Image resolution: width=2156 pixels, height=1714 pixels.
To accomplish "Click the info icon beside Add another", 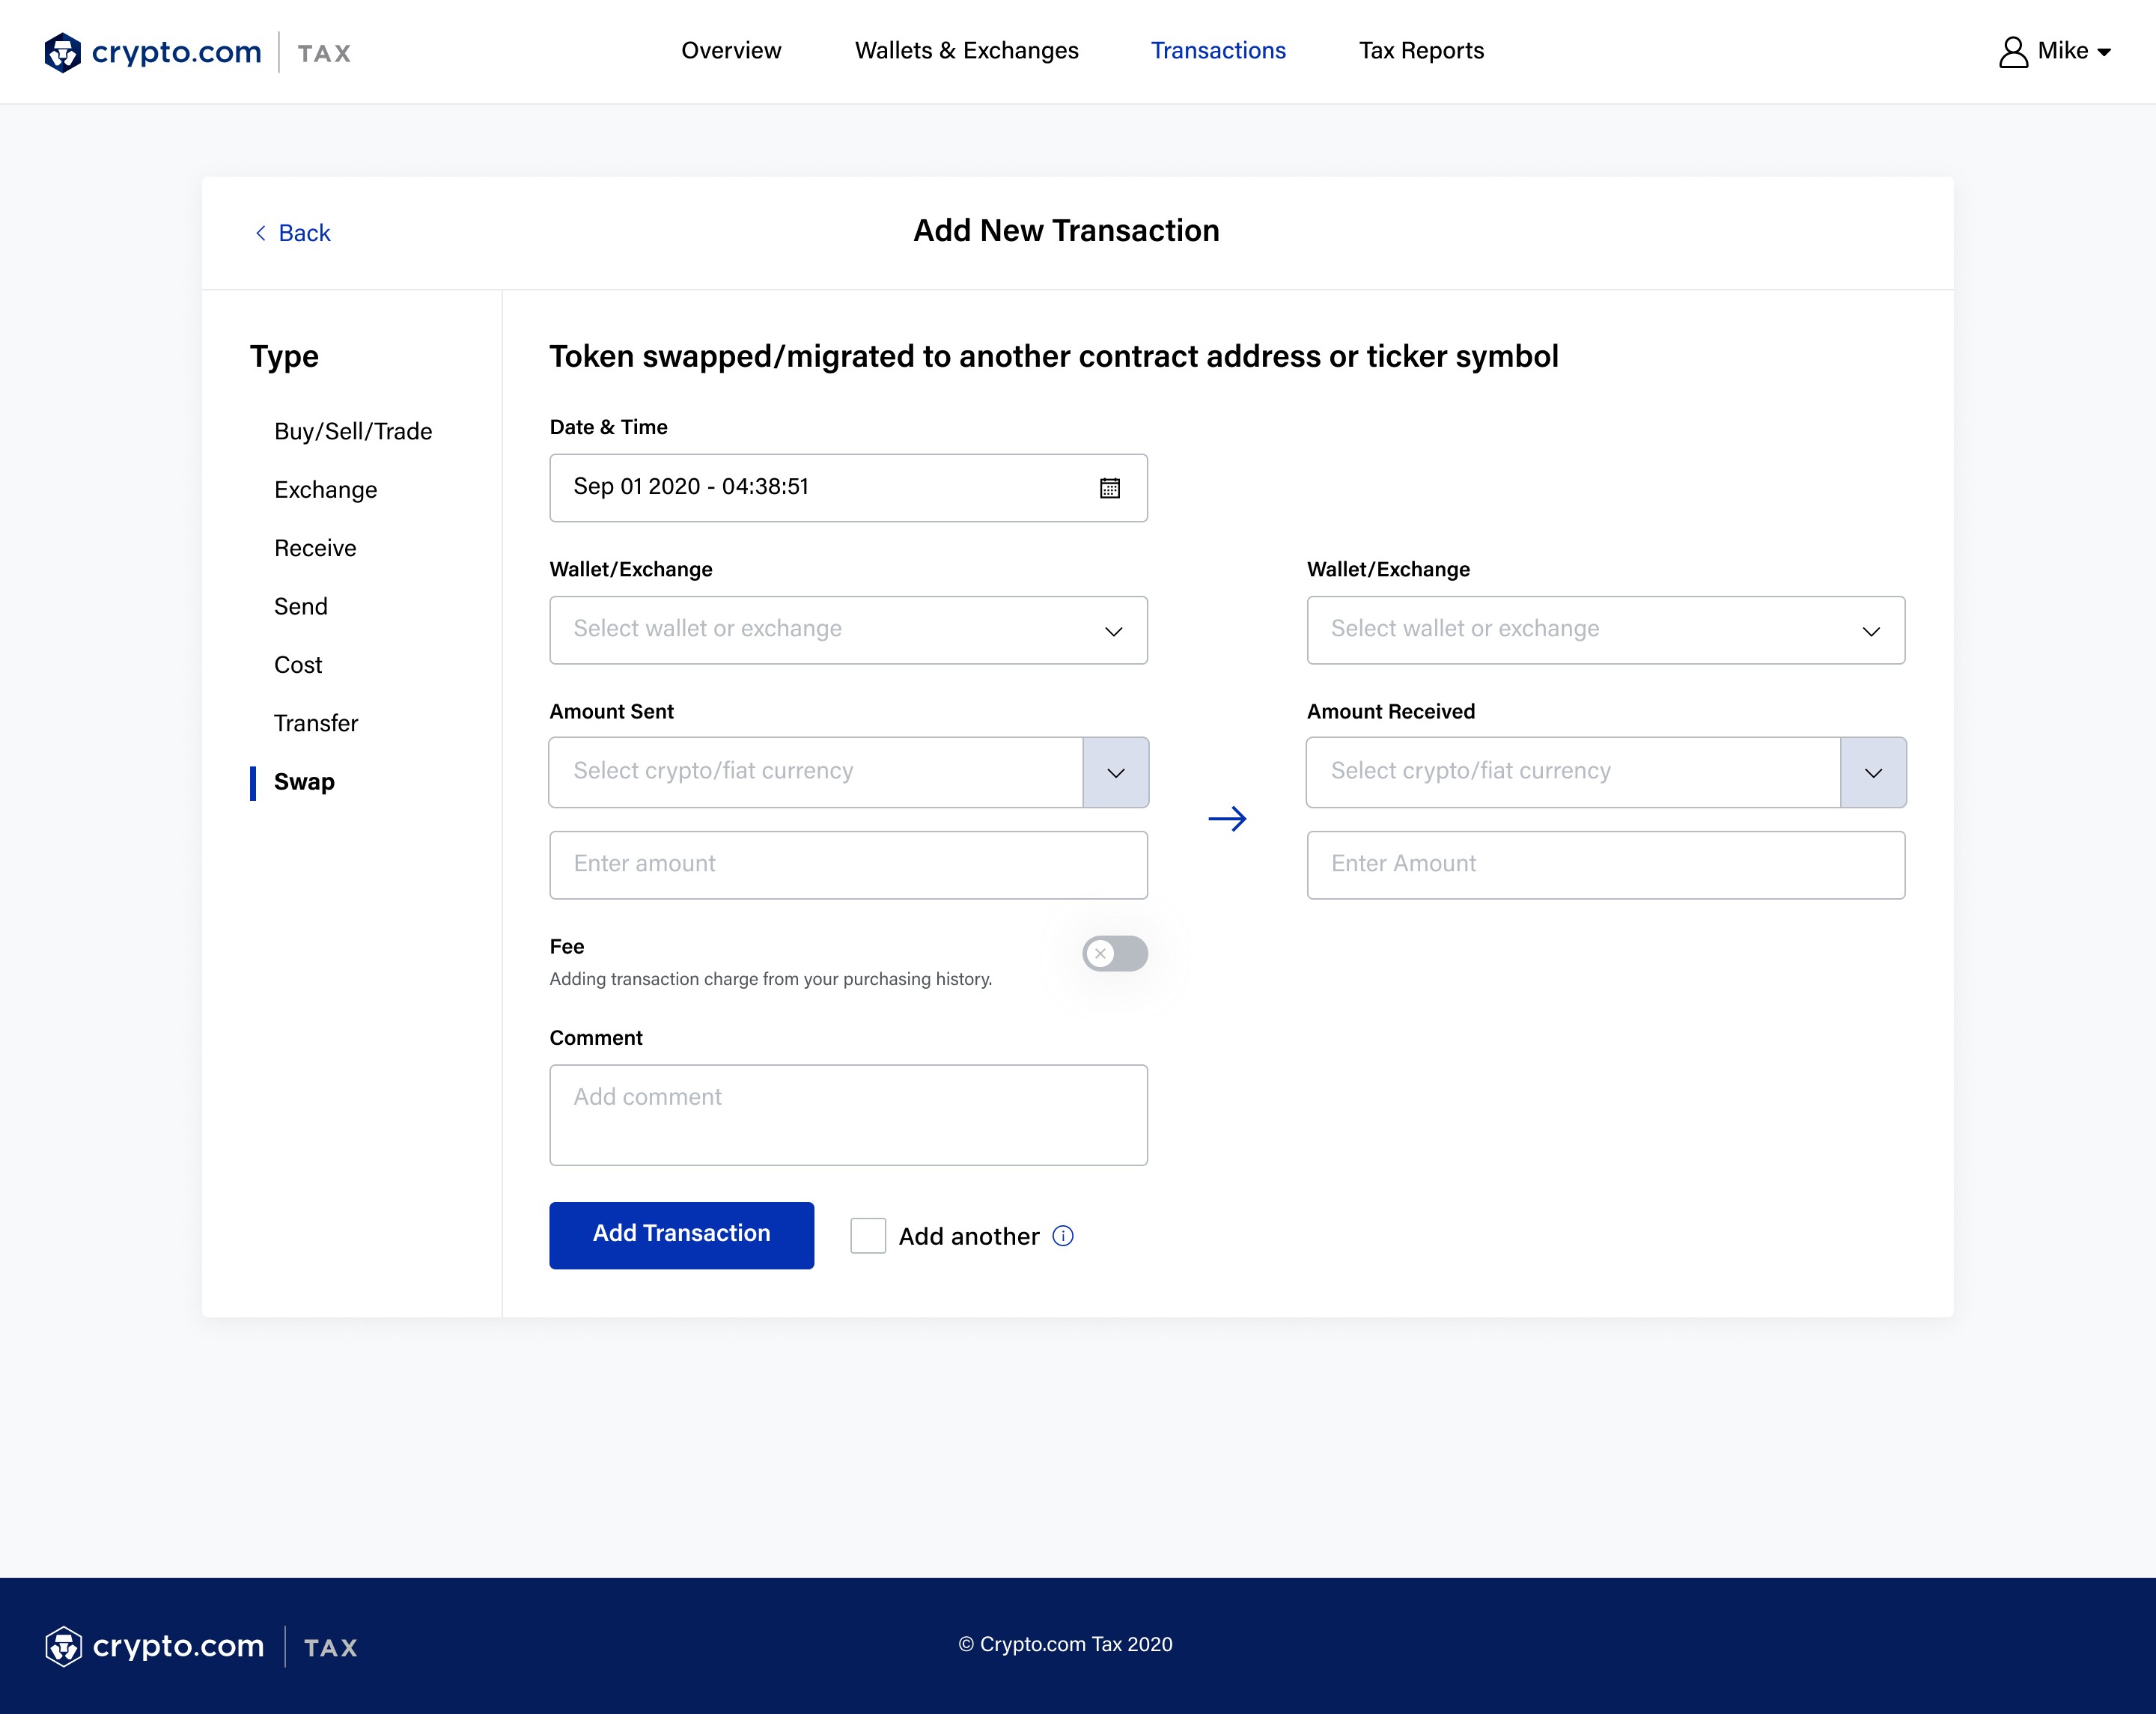I will [1063, 1236].
